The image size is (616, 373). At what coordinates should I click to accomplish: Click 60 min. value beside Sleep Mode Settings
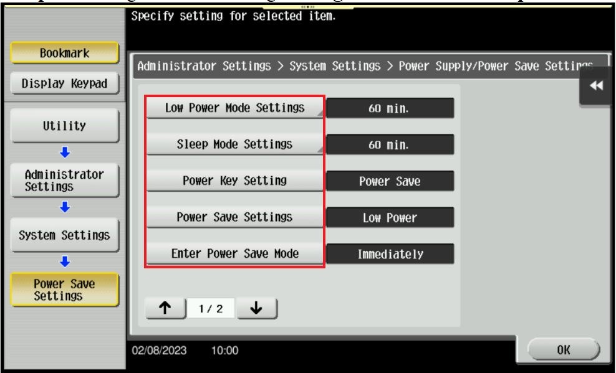[x=390, y=145]
